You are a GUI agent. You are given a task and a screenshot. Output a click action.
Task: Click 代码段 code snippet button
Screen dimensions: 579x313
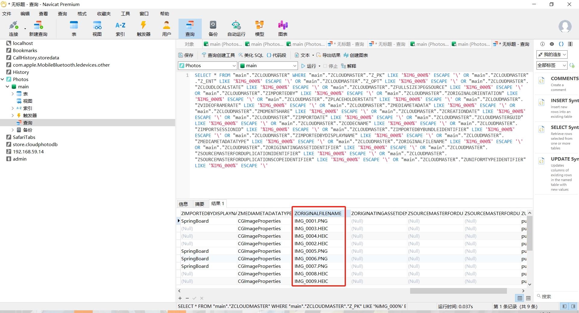[x=277, y=55]
